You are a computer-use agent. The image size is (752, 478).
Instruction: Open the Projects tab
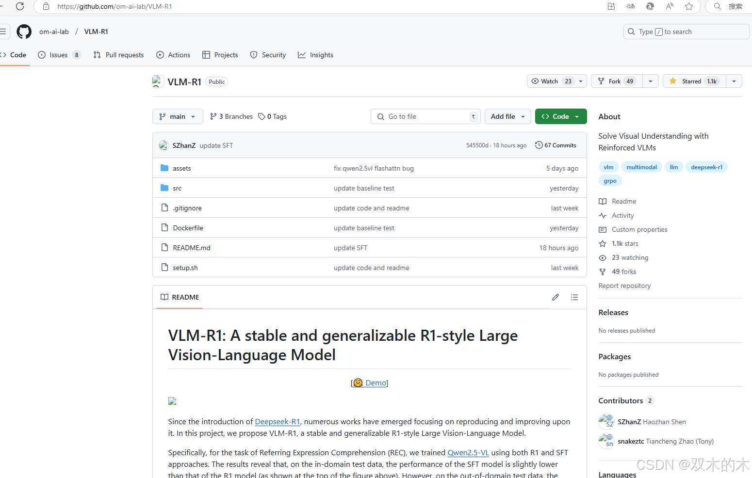[220, 55]
